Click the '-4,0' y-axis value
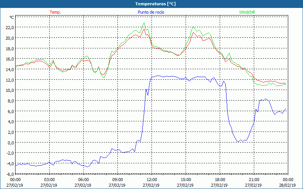 coord(10,164)
